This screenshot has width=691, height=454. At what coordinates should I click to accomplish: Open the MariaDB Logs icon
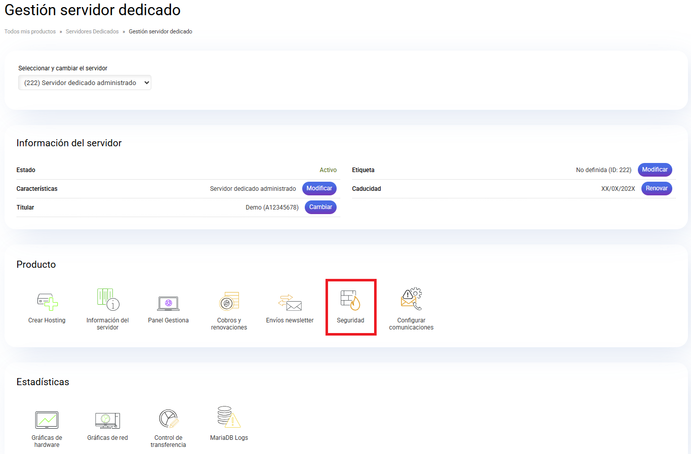tap(229, 418)
